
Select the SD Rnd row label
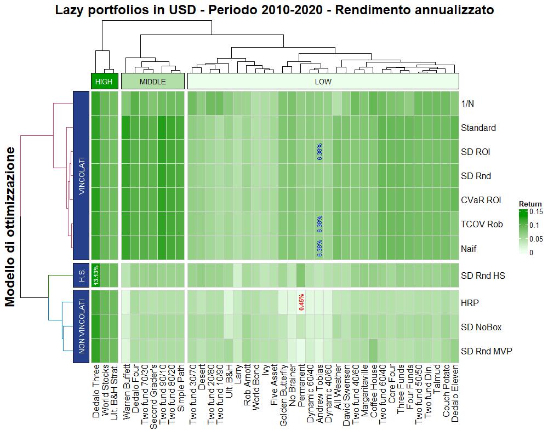[x=476, y=176]
